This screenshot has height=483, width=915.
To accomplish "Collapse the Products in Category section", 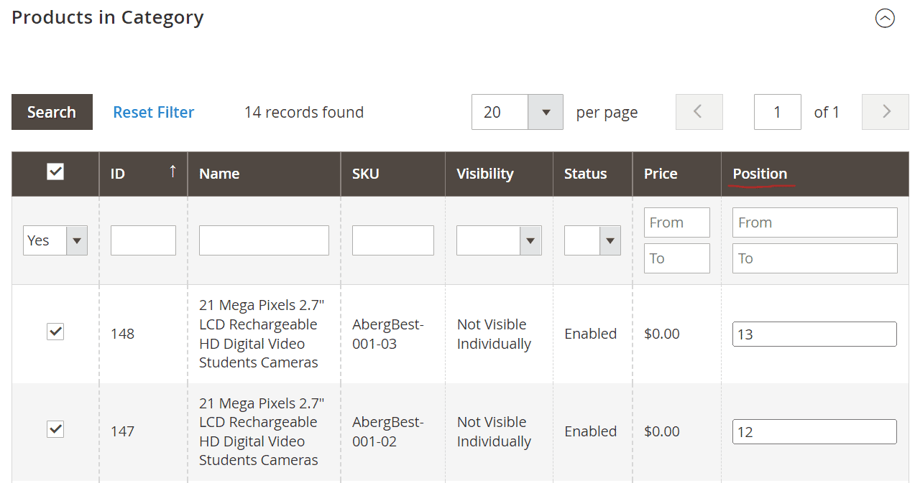I will click(x=885, y=18).
